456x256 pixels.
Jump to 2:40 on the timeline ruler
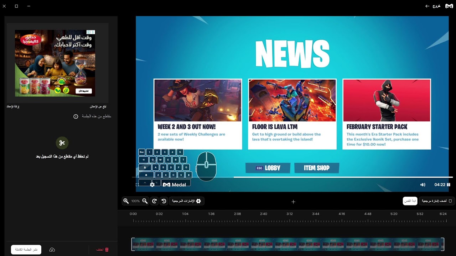pos(264,214)
